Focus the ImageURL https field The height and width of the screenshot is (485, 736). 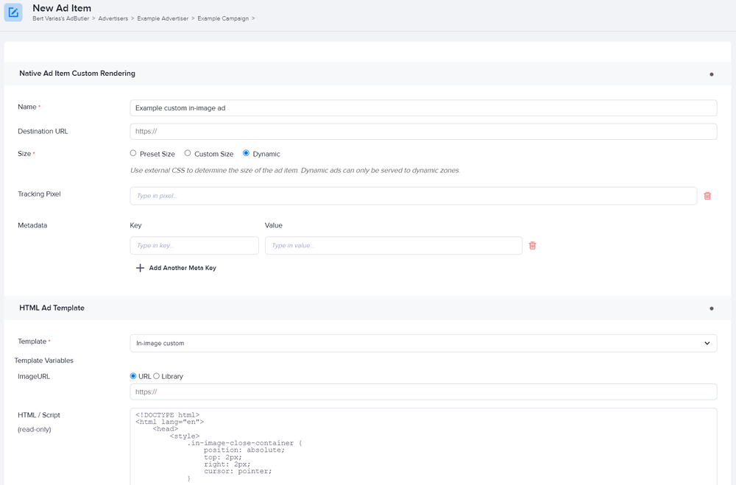[x=423, y=392]
